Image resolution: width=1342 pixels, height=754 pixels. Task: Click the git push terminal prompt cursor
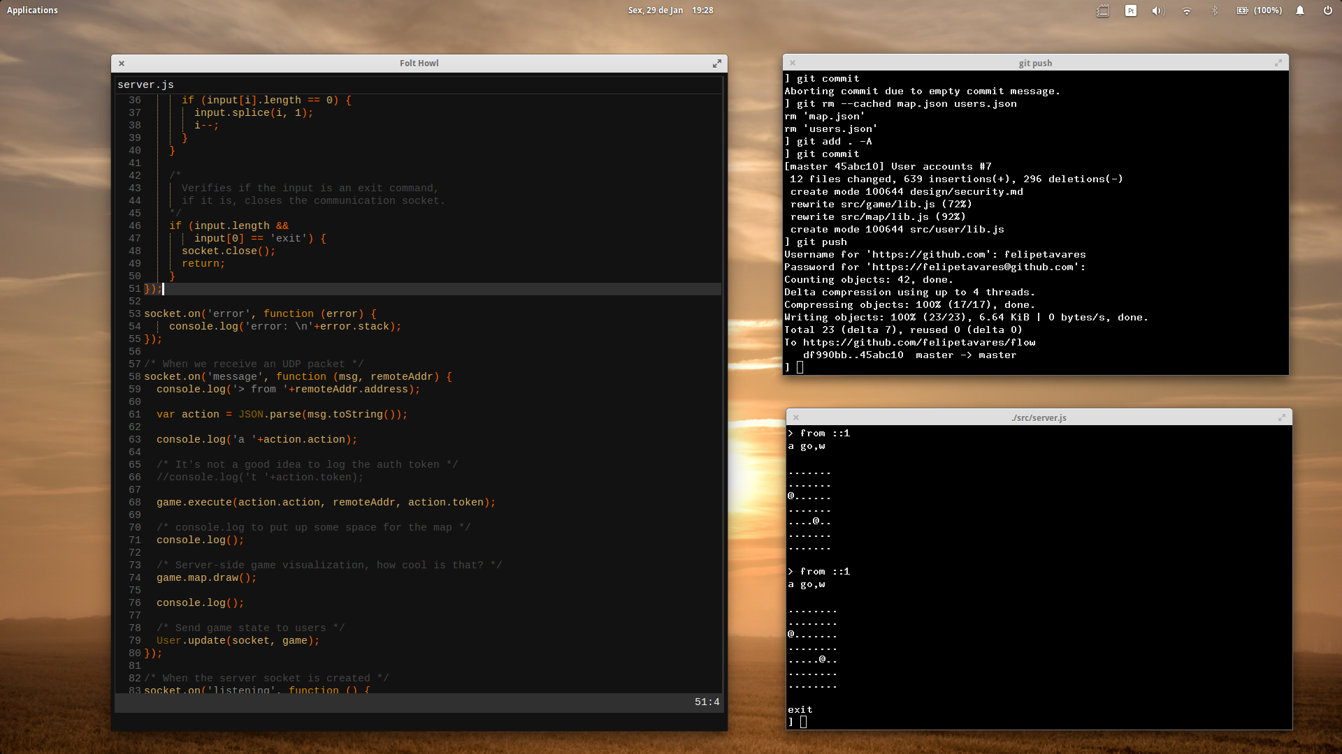(800, 367)
